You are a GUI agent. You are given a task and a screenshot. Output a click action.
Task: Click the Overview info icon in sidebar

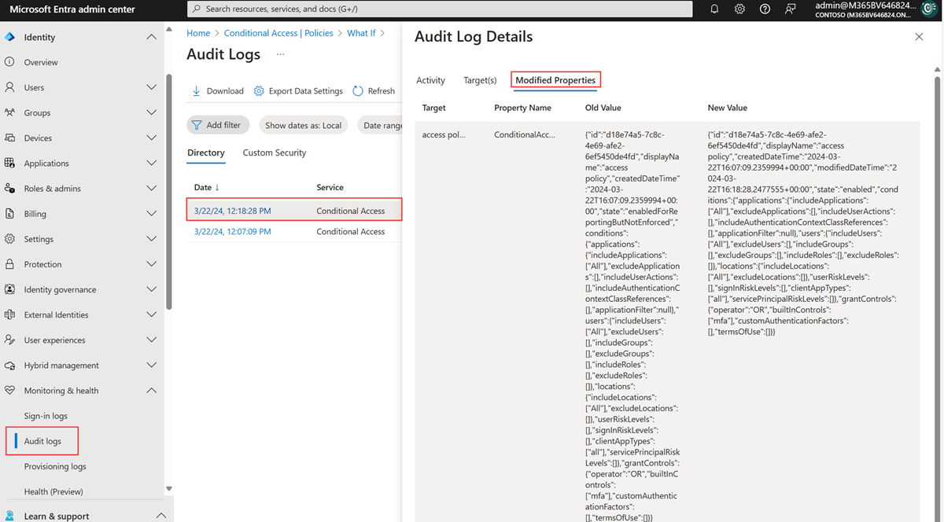pyautogui.click(x=9, y=62)
